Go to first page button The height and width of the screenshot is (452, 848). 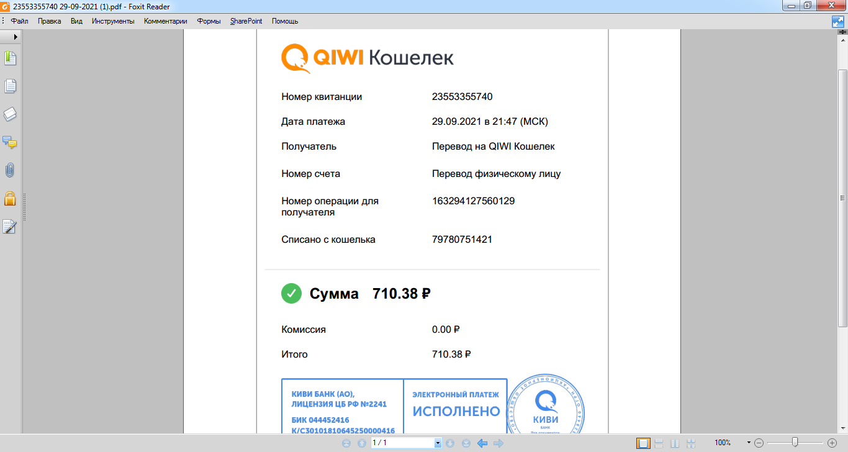347,443
